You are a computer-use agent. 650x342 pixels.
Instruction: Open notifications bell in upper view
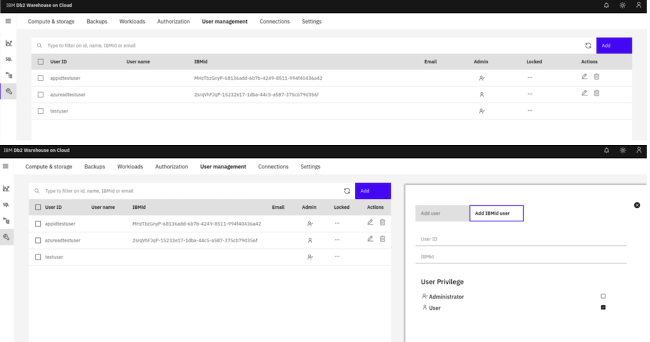(606, 6)
